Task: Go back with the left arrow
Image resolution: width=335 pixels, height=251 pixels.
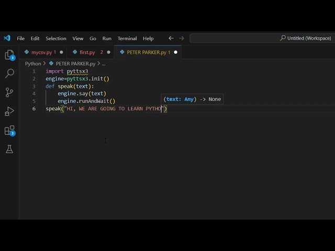Action: pos(171,38)
